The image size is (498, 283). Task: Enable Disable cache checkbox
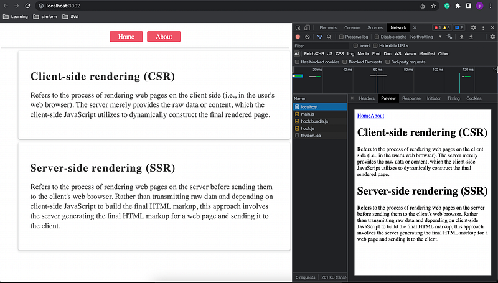coord(377,37)
